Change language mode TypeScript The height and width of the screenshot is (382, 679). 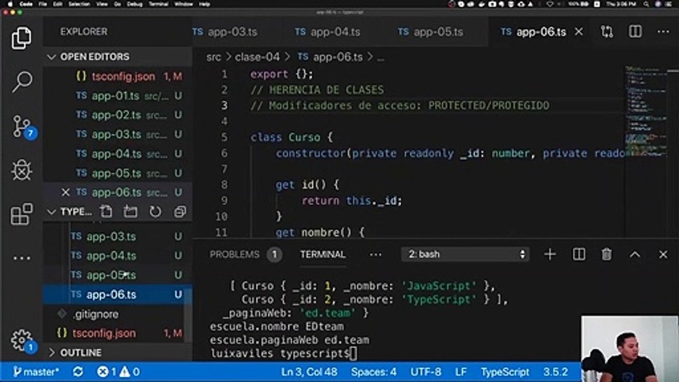coord(505,372)
